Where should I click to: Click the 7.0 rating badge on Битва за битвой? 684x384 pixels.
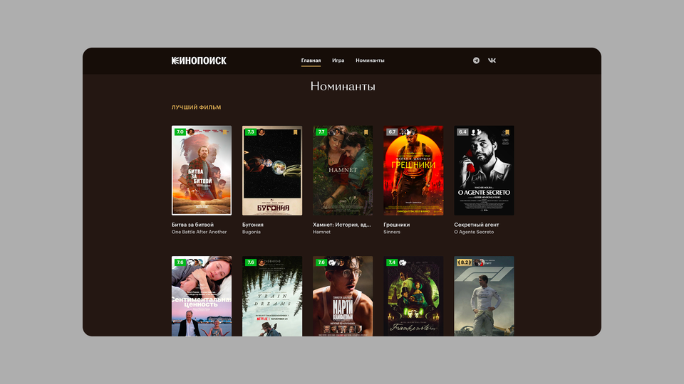180,132
